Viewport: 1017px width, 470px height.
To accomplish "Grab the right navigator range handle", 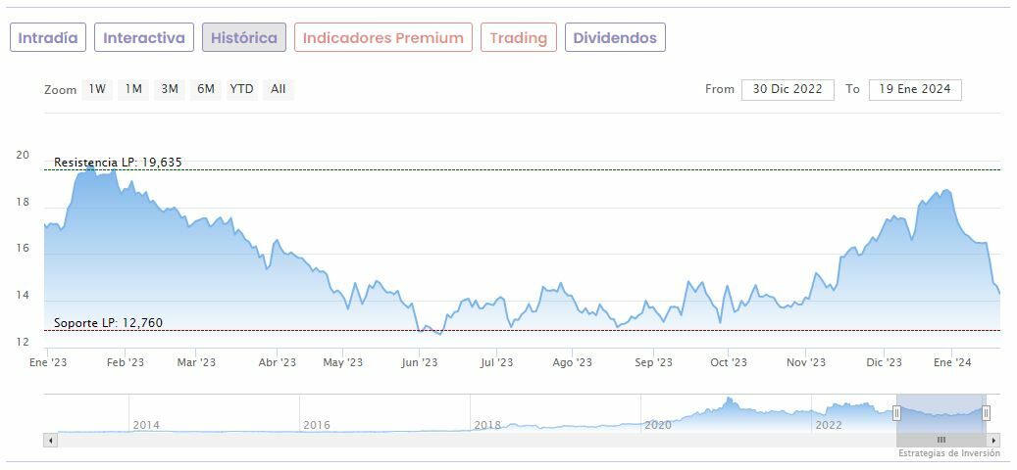I will coord(986,413).
